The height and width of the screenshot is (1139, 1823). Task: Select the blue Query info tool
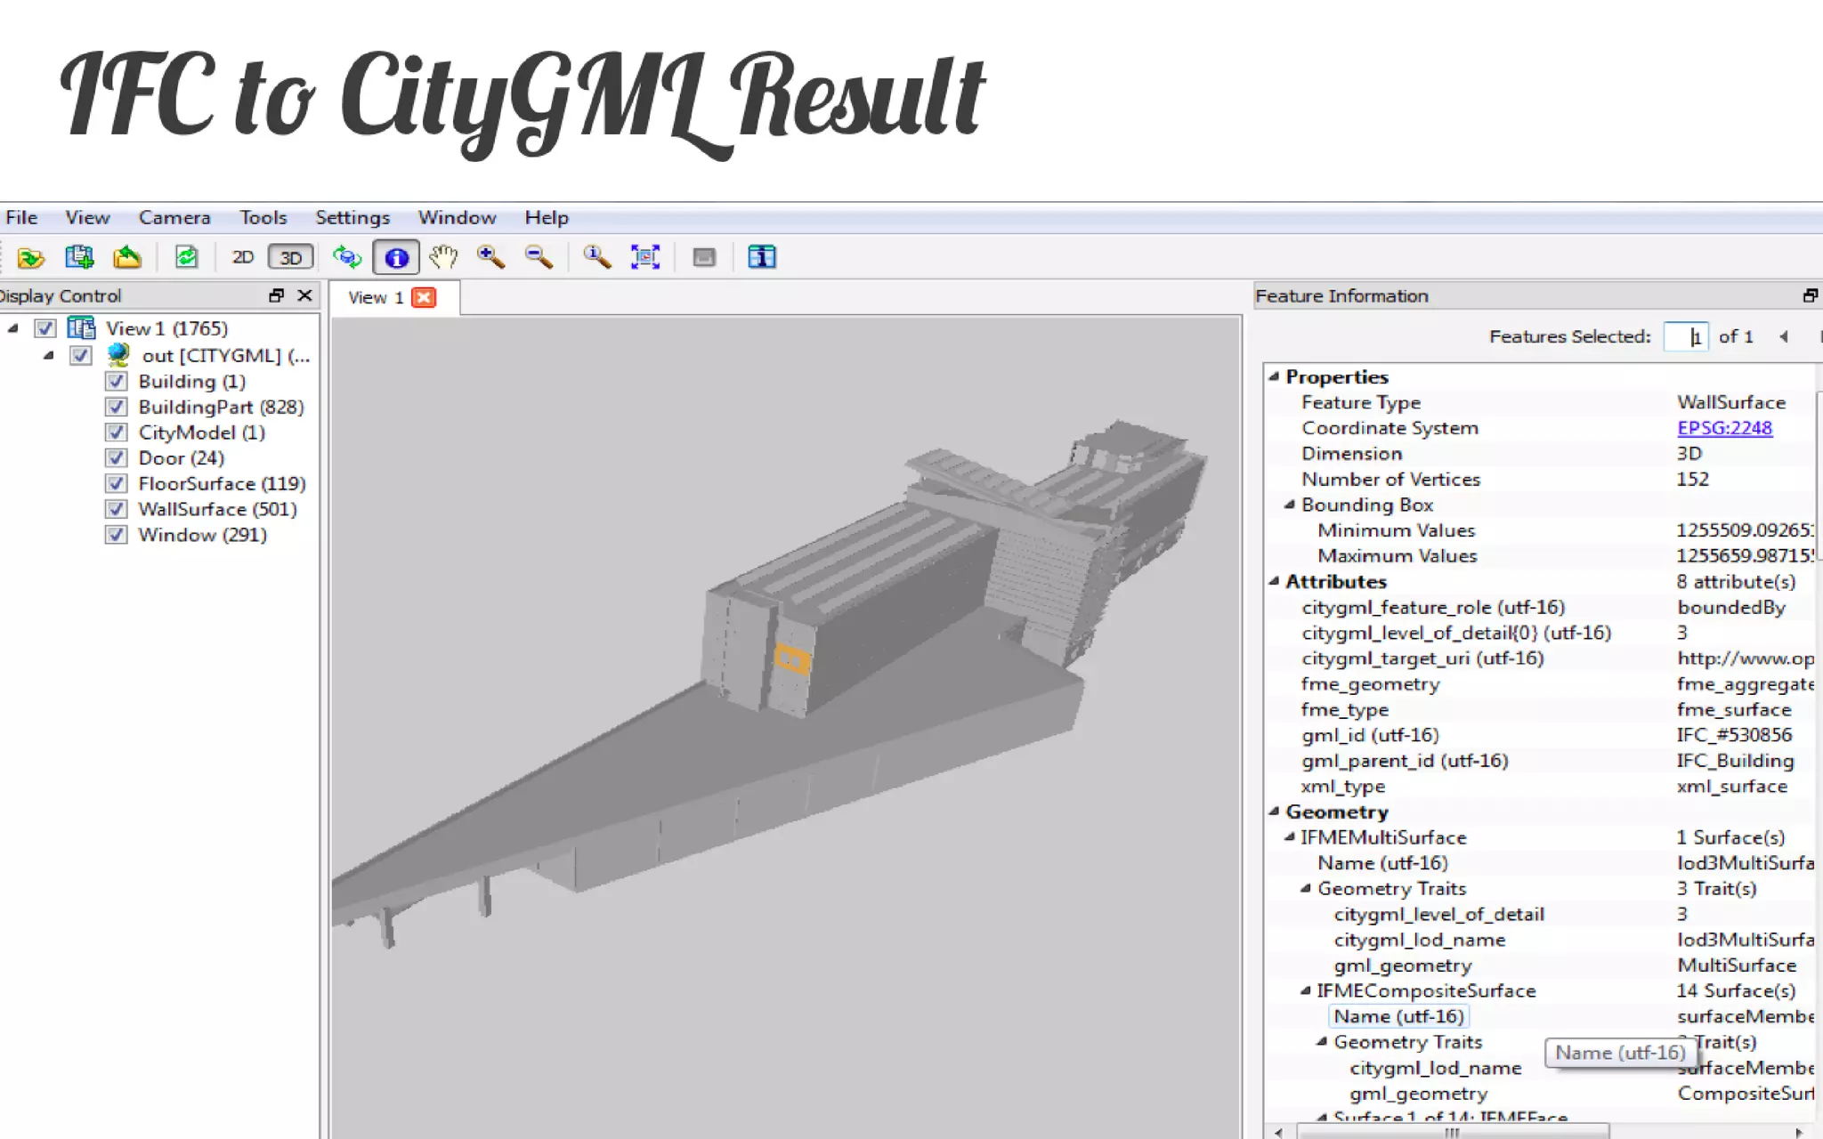[396, 258]
